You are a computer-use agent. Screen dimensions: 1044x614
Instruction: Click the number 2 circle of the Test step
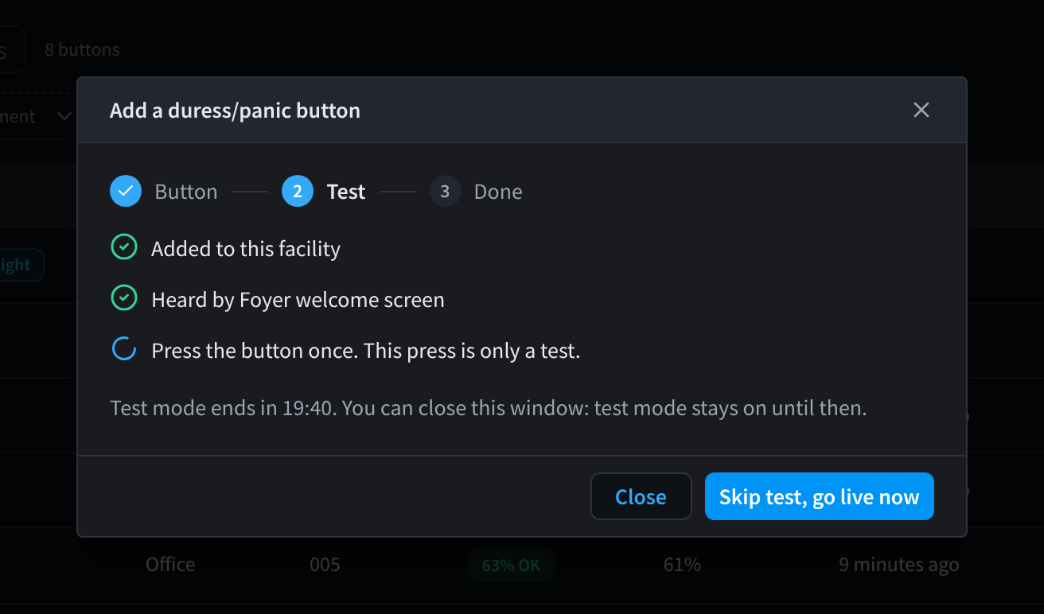click(298, 191)
